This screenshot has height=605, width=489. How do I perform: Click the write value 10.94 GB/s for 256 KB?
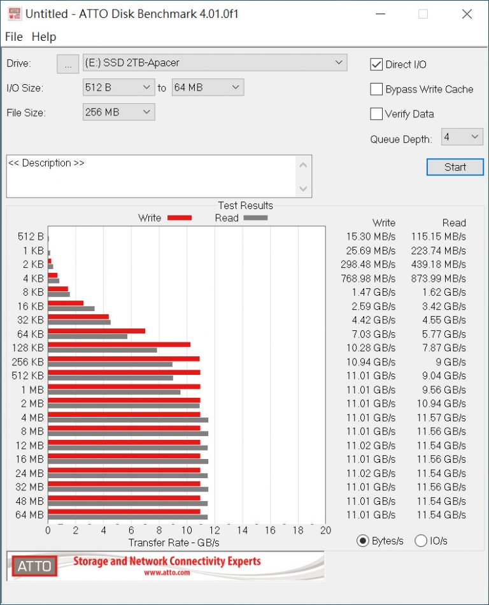pyautogui.click(x=371, y=362)
